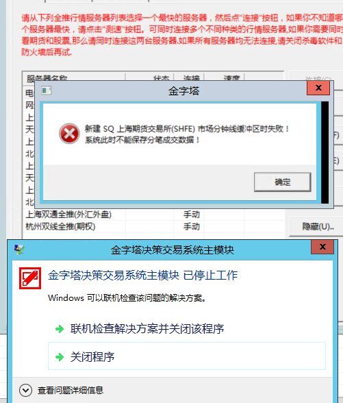
Task: Select 关闭程序 option
Action: click(187, 356)
